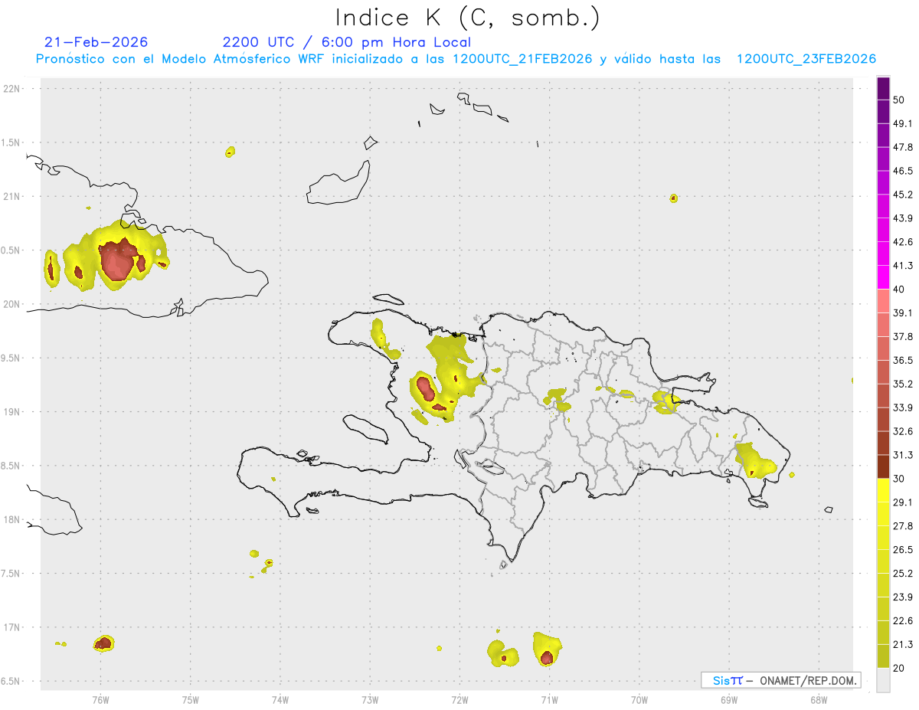
Task: Click the '29.1' color scale value
Action: click(903, 502)
